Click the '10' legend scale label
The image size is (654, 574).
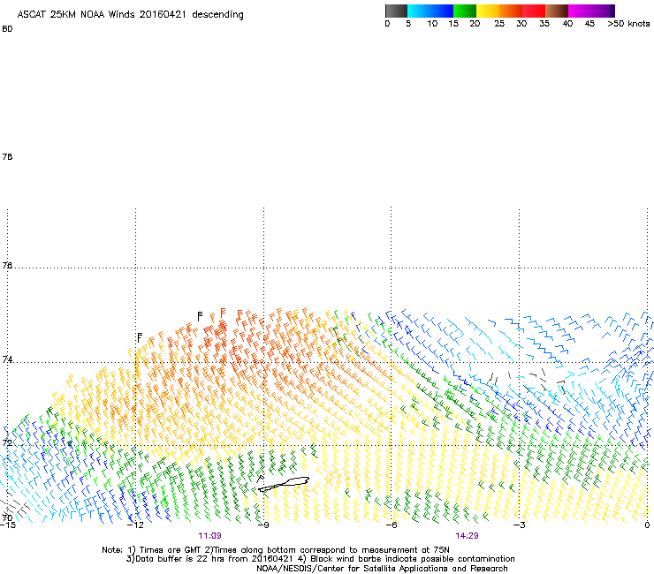(x=432, y=24)
